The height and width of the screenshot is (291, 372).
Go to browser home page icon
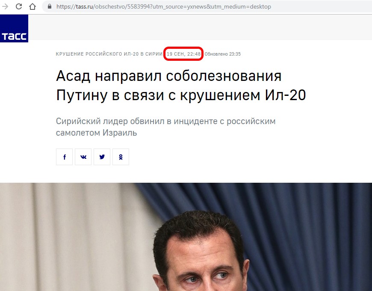pyautogui.click(x=32, y=6)
